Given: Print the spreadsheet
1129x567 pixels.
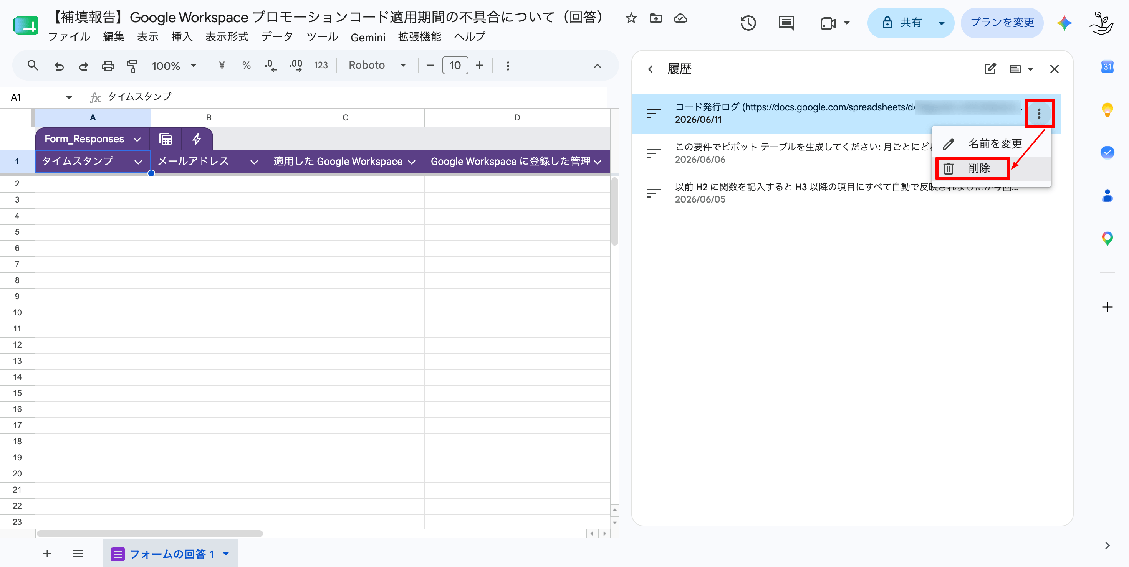Looking at the screenshot, I should (108, 66).
